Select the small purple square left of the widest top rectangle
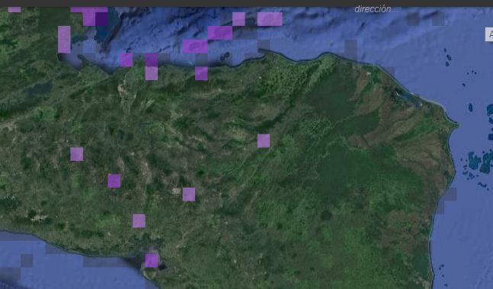 pyautogui.click(x=238, y=19)
